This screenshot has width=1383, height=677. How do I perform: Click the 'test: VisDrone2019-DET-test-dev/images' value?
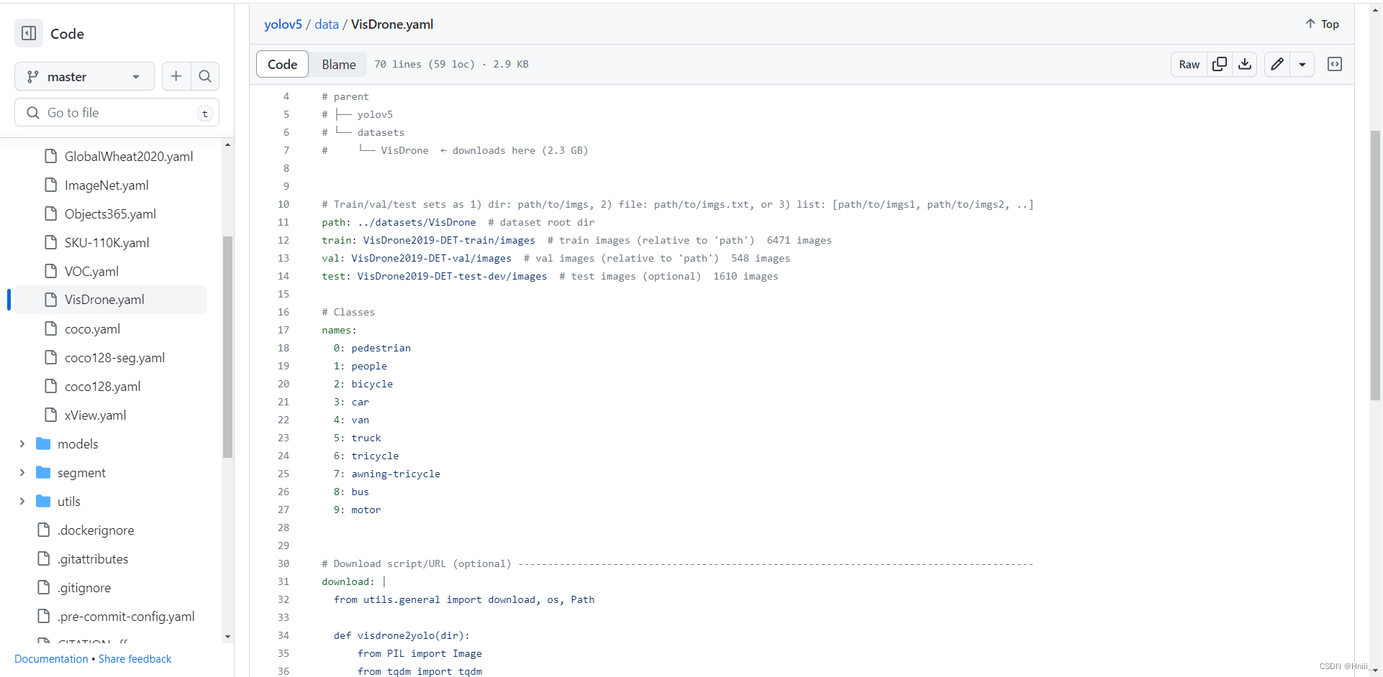click(452, 276)
